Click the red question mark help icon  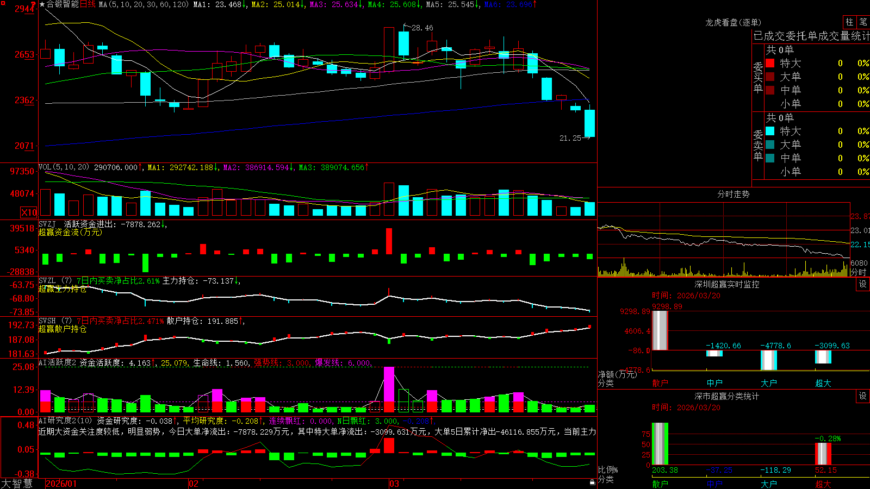pos(33,5)
